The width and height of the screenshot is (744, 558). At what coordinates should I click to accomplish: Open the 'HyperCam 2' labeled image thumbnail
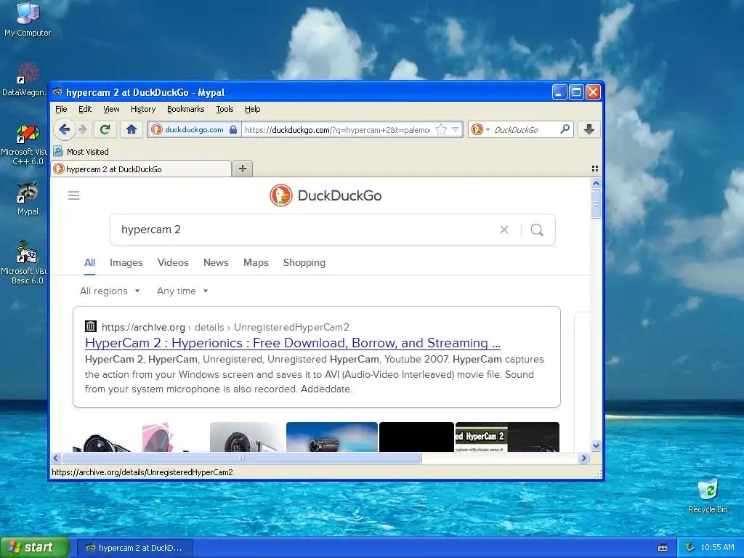point(507,437)
